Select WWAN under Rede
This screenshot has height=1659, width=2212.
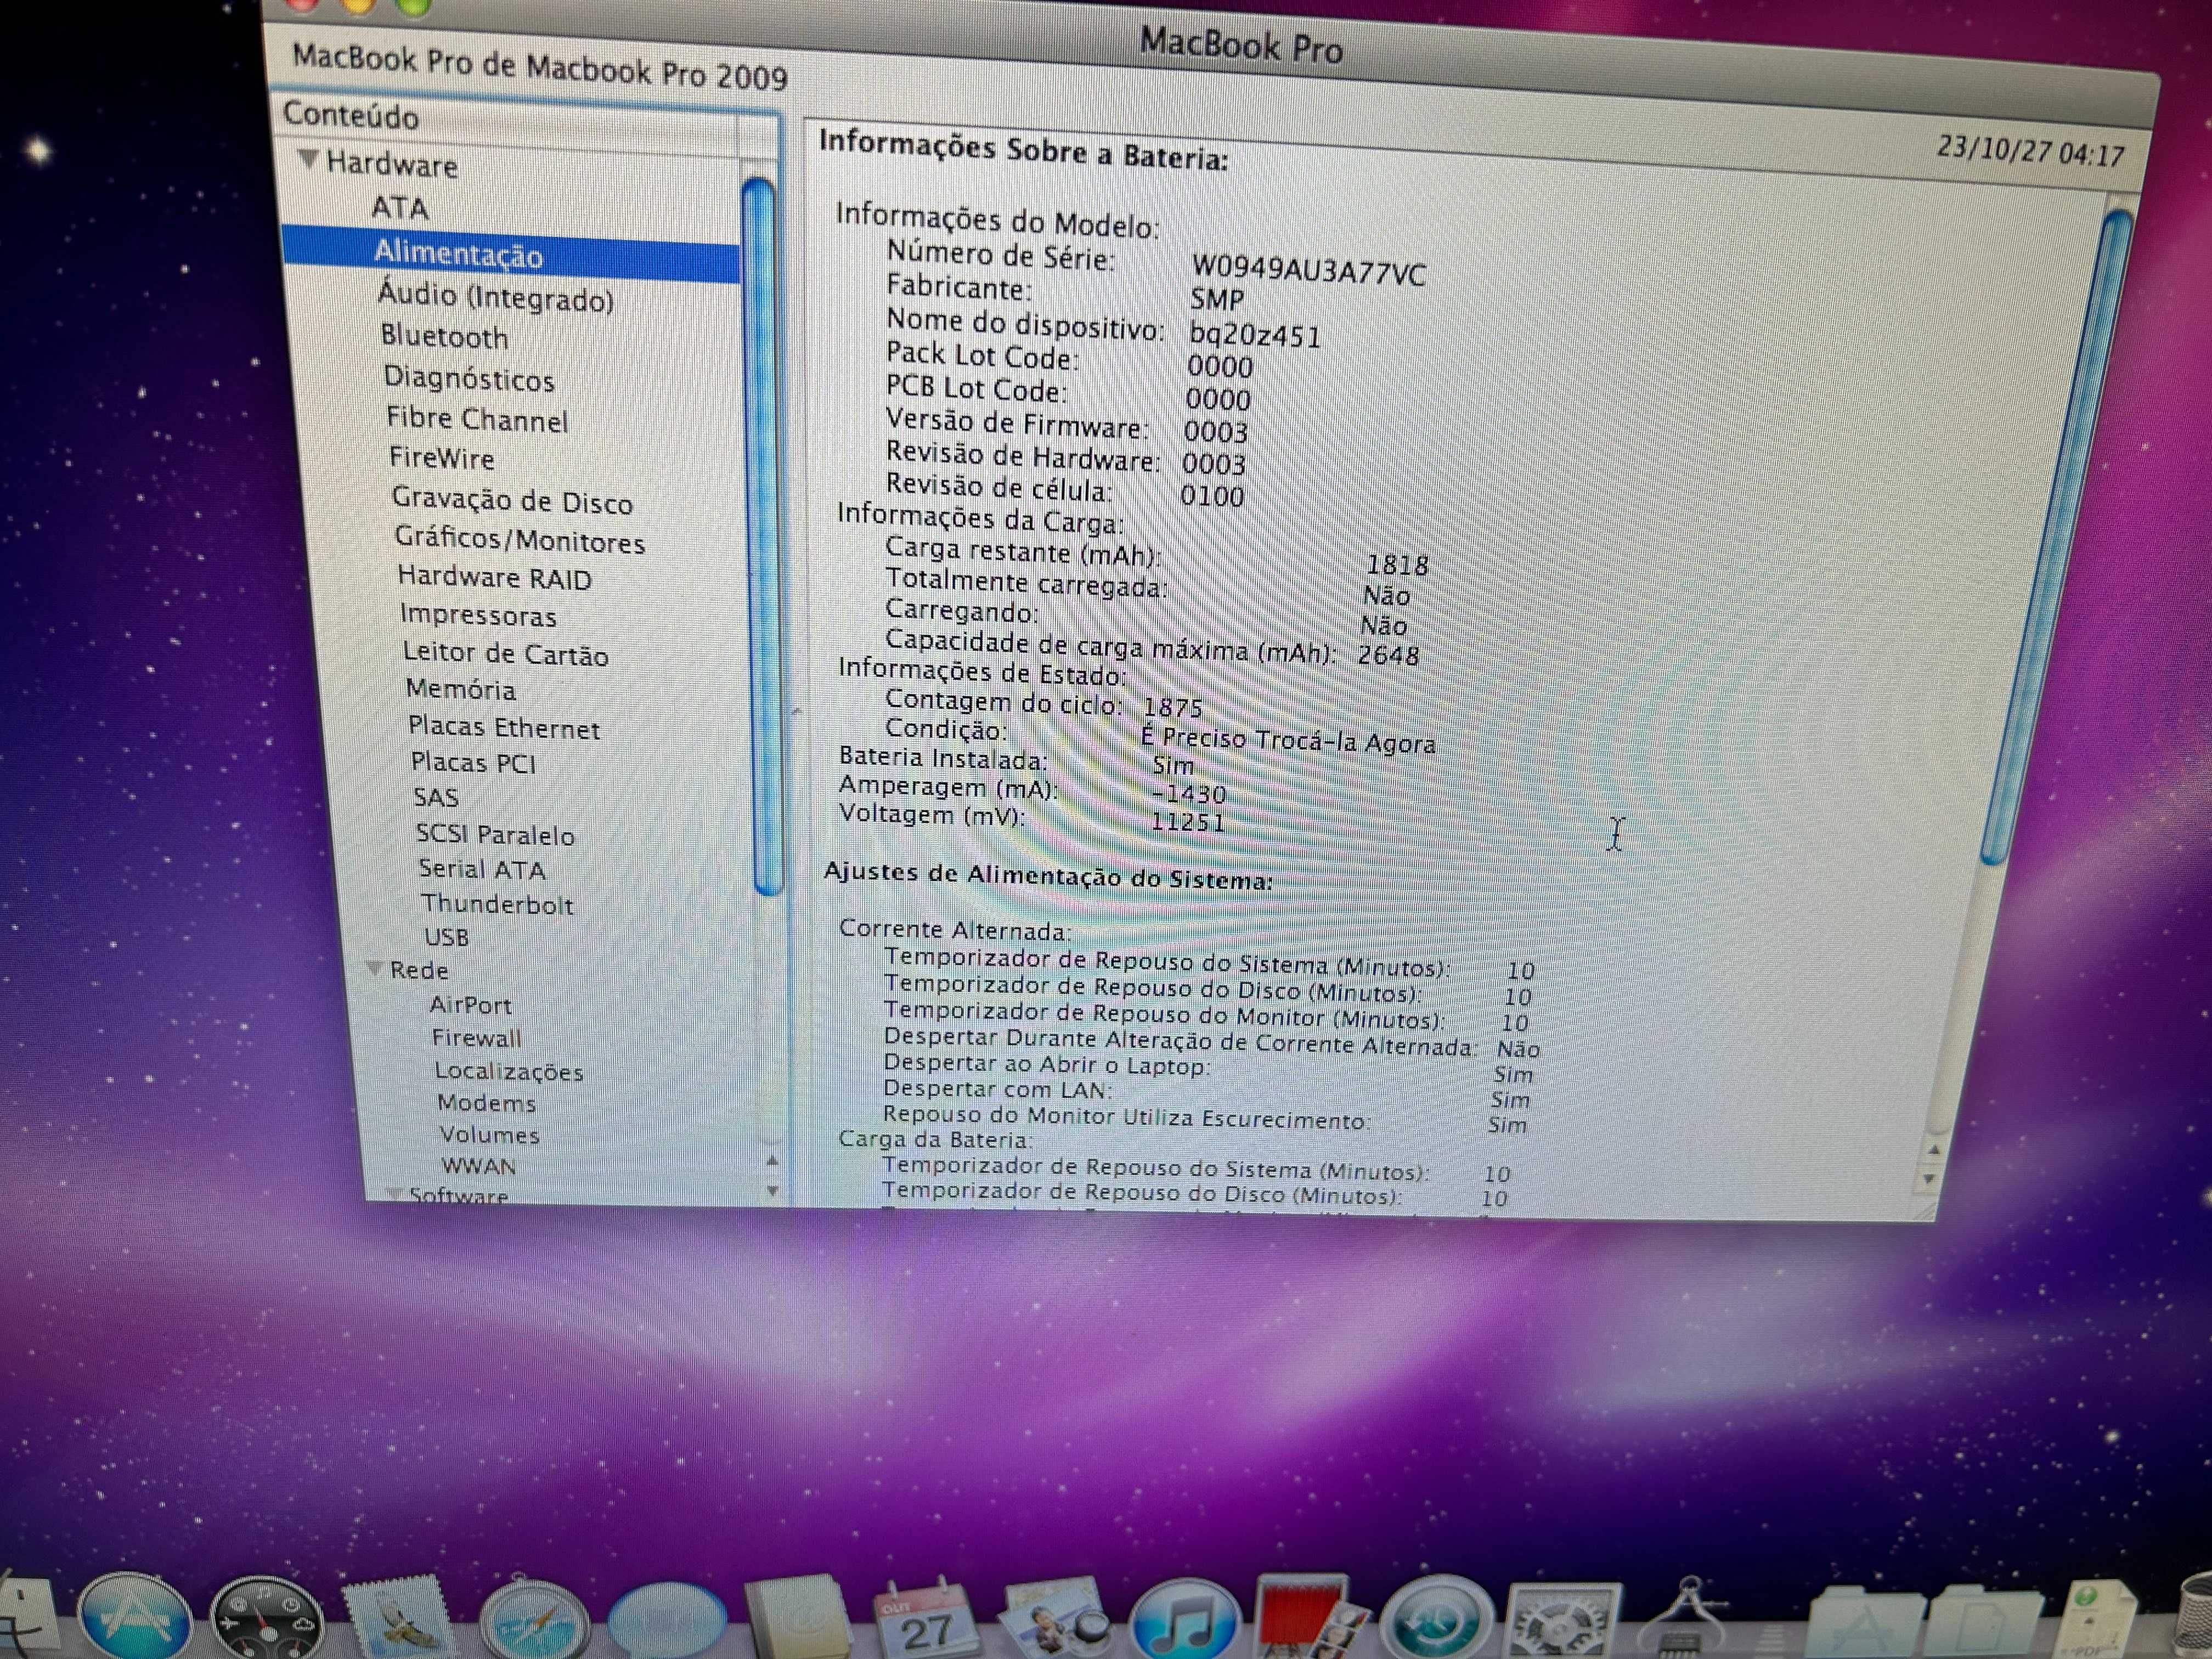pos(479,1166)
